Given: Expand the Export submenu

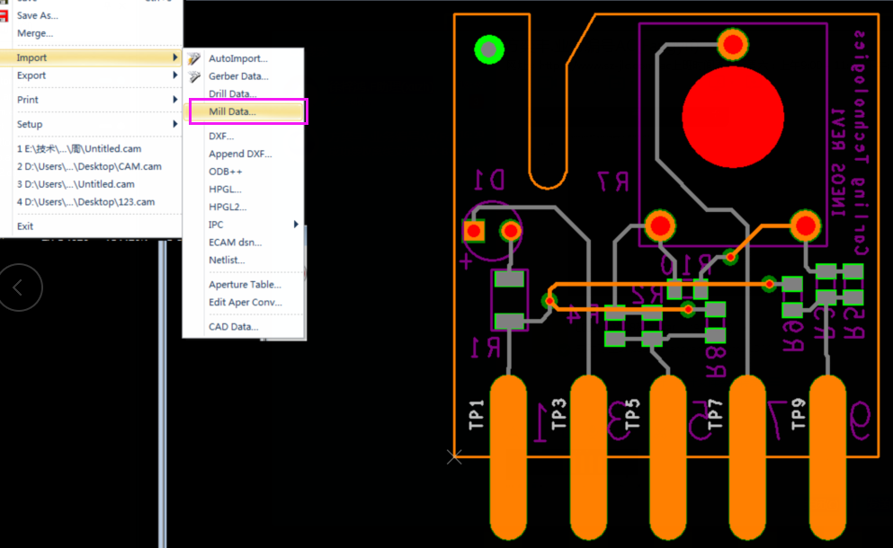Looking at the screenshot, I should 90,75.
